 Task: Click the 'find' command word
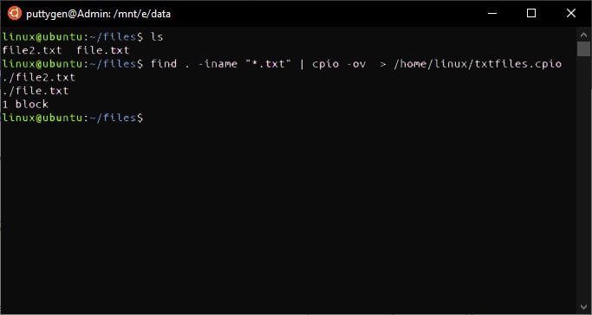click(164, 64)
